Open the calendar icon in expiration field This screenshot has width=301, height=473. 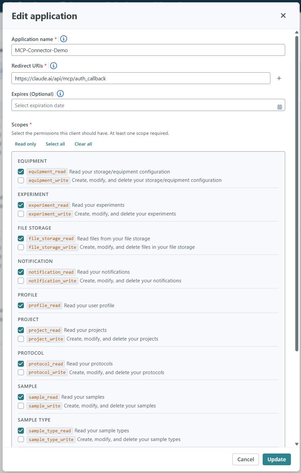click(x=279, y=107)
